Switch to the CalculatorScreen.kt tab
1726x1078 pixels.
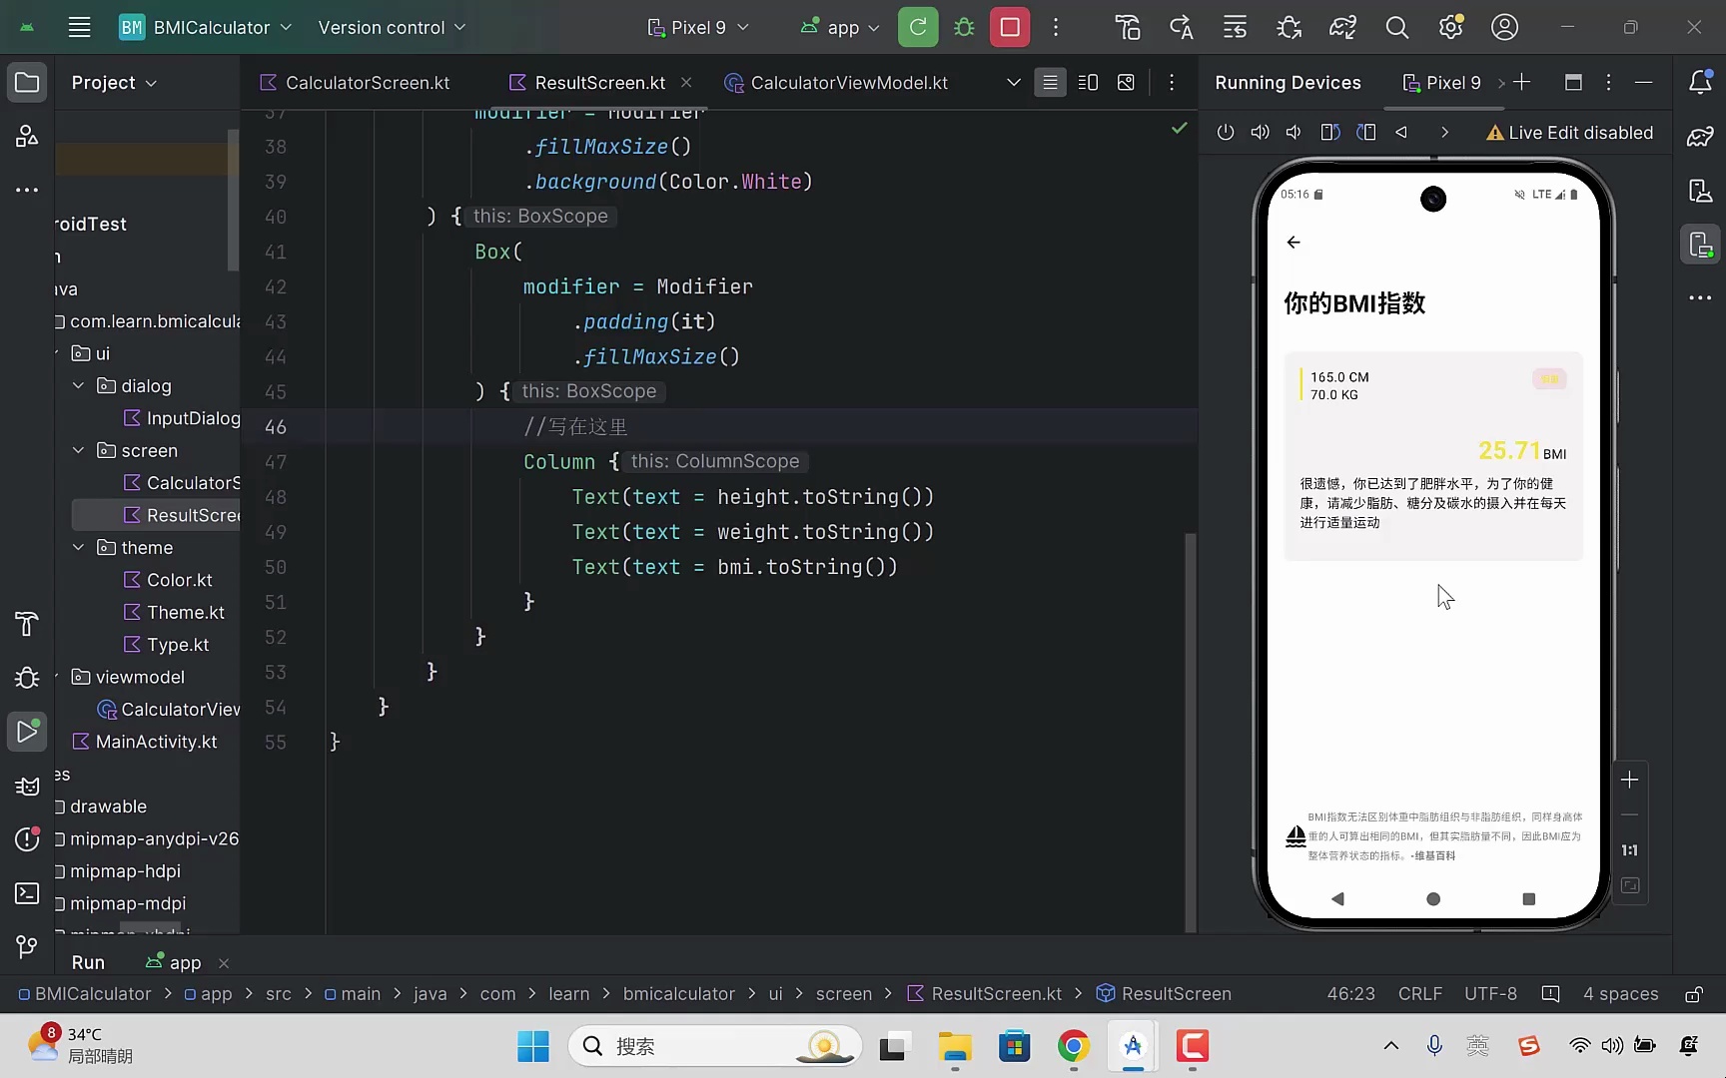coord(365,82)
